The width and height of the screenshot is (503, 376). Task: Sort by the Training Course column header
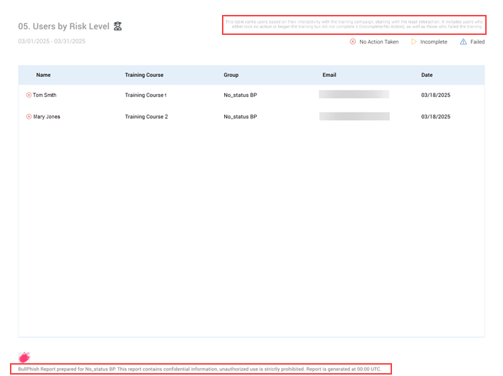pyautogui.click(x=144, y=75)
